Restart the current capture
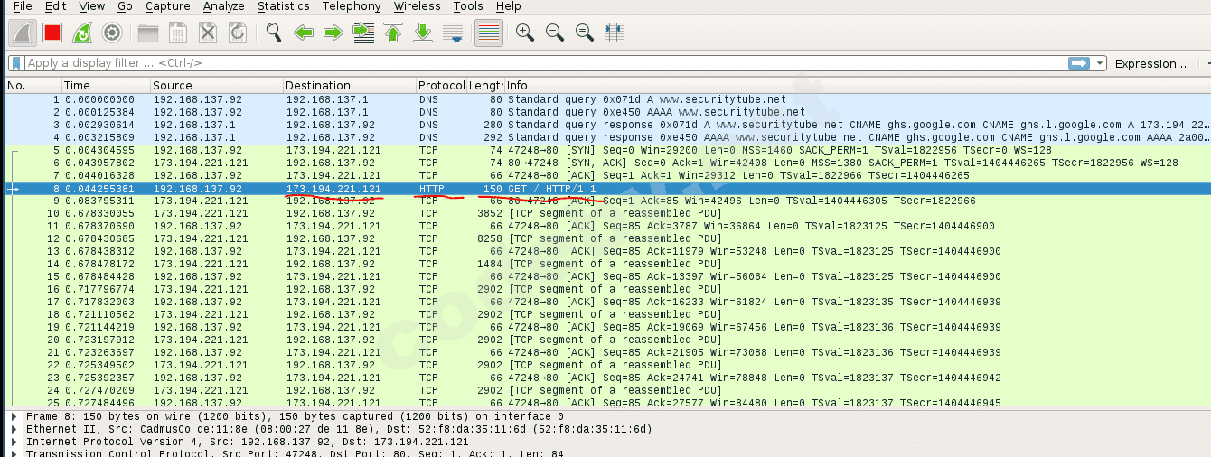 pos(82,33)
